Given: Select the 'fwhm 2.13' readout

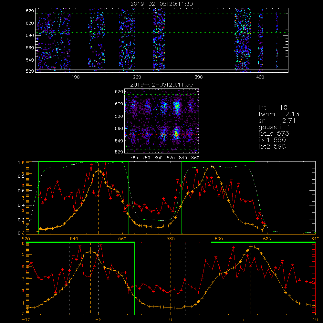Looking at the screenshot, I should click(x=279, y=114).
